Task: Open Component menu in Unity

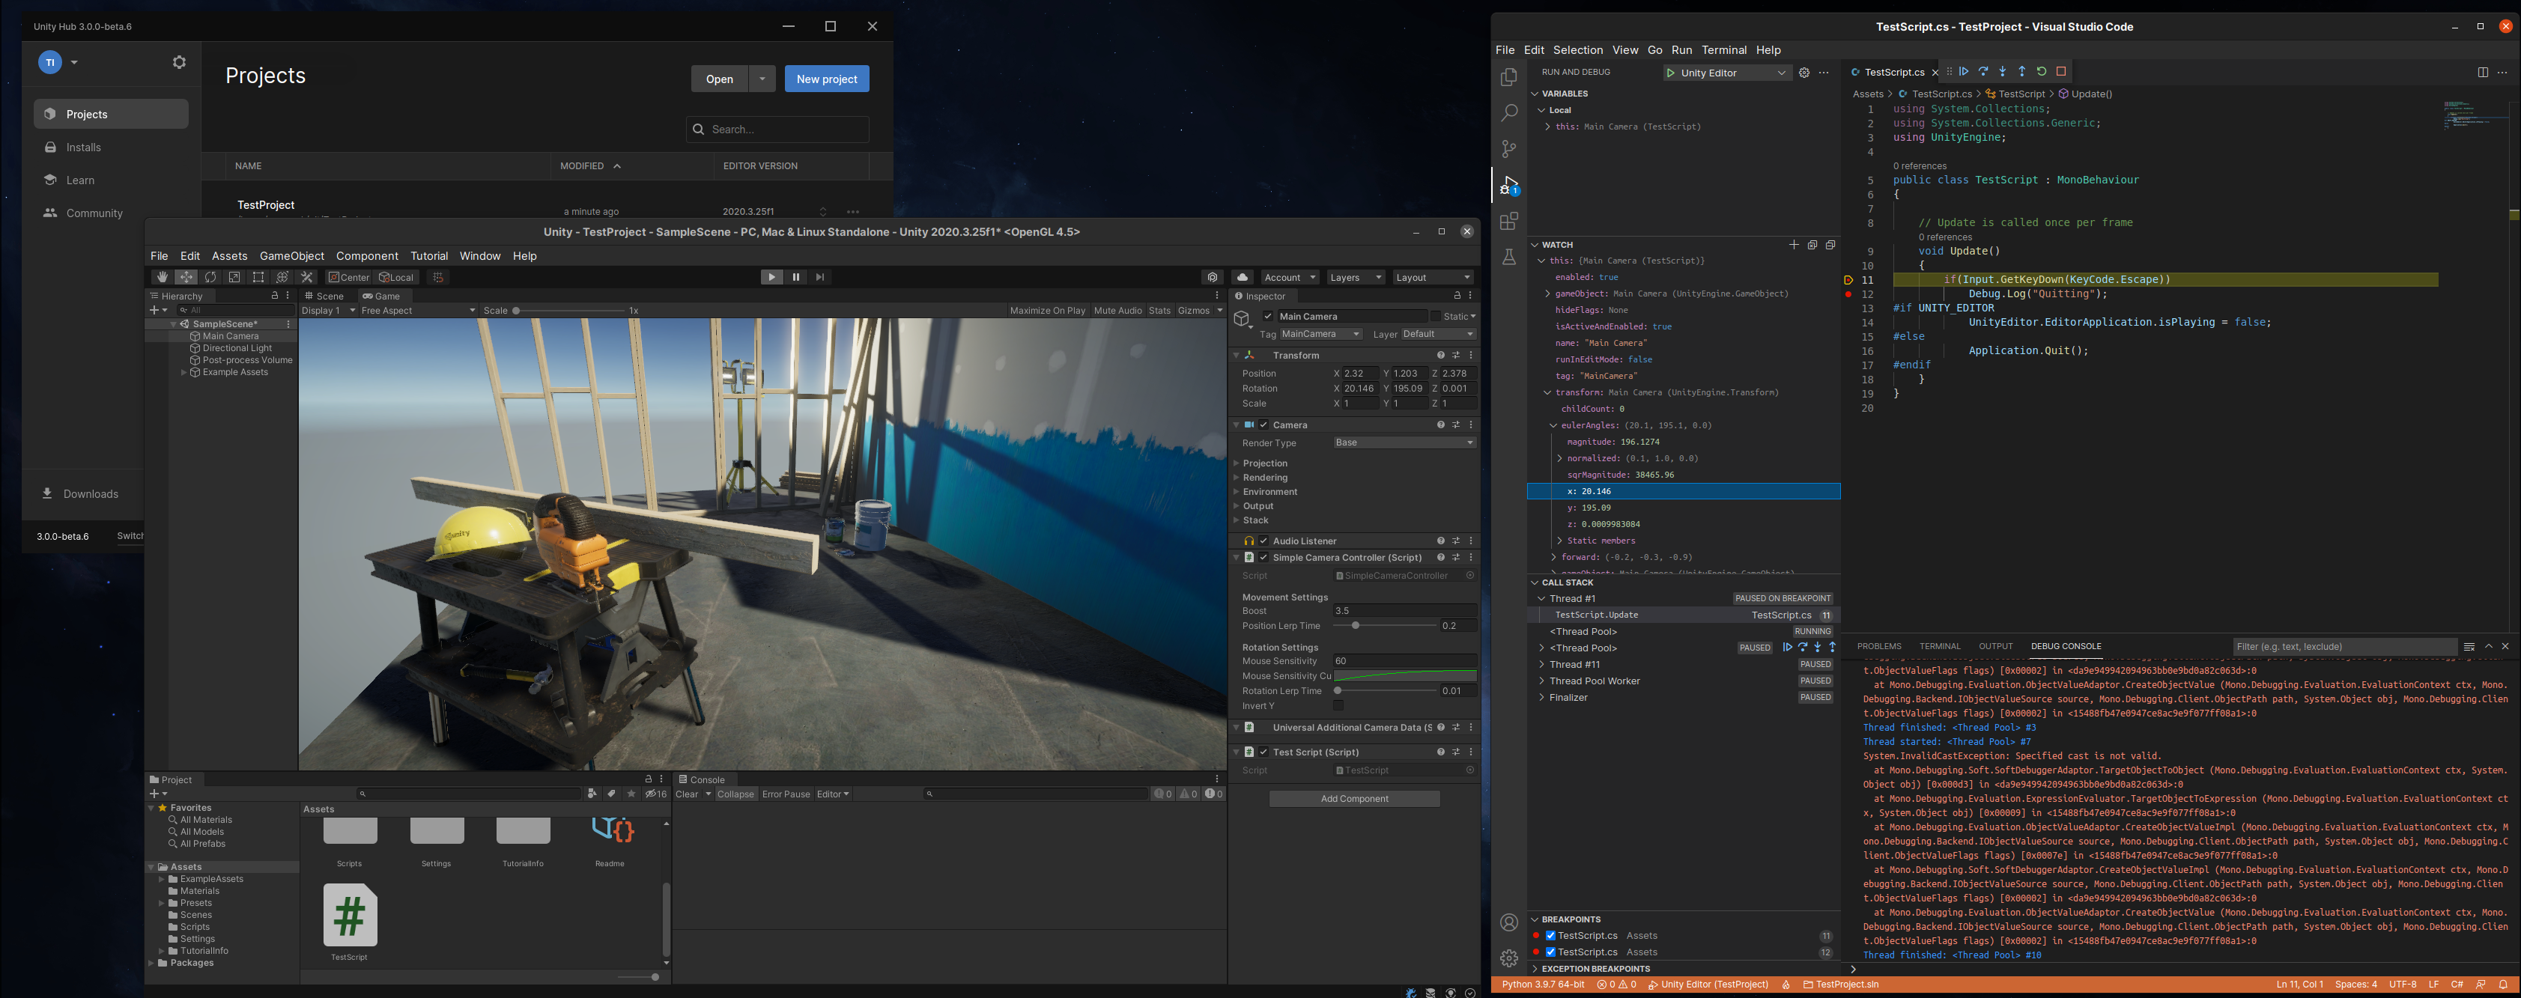Action: tap(367, 255)
